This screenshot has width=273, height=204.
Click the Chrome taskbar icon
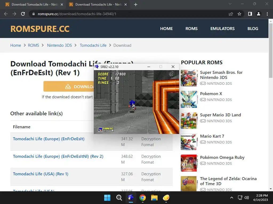pyautogui.click(x=143, y=198)
